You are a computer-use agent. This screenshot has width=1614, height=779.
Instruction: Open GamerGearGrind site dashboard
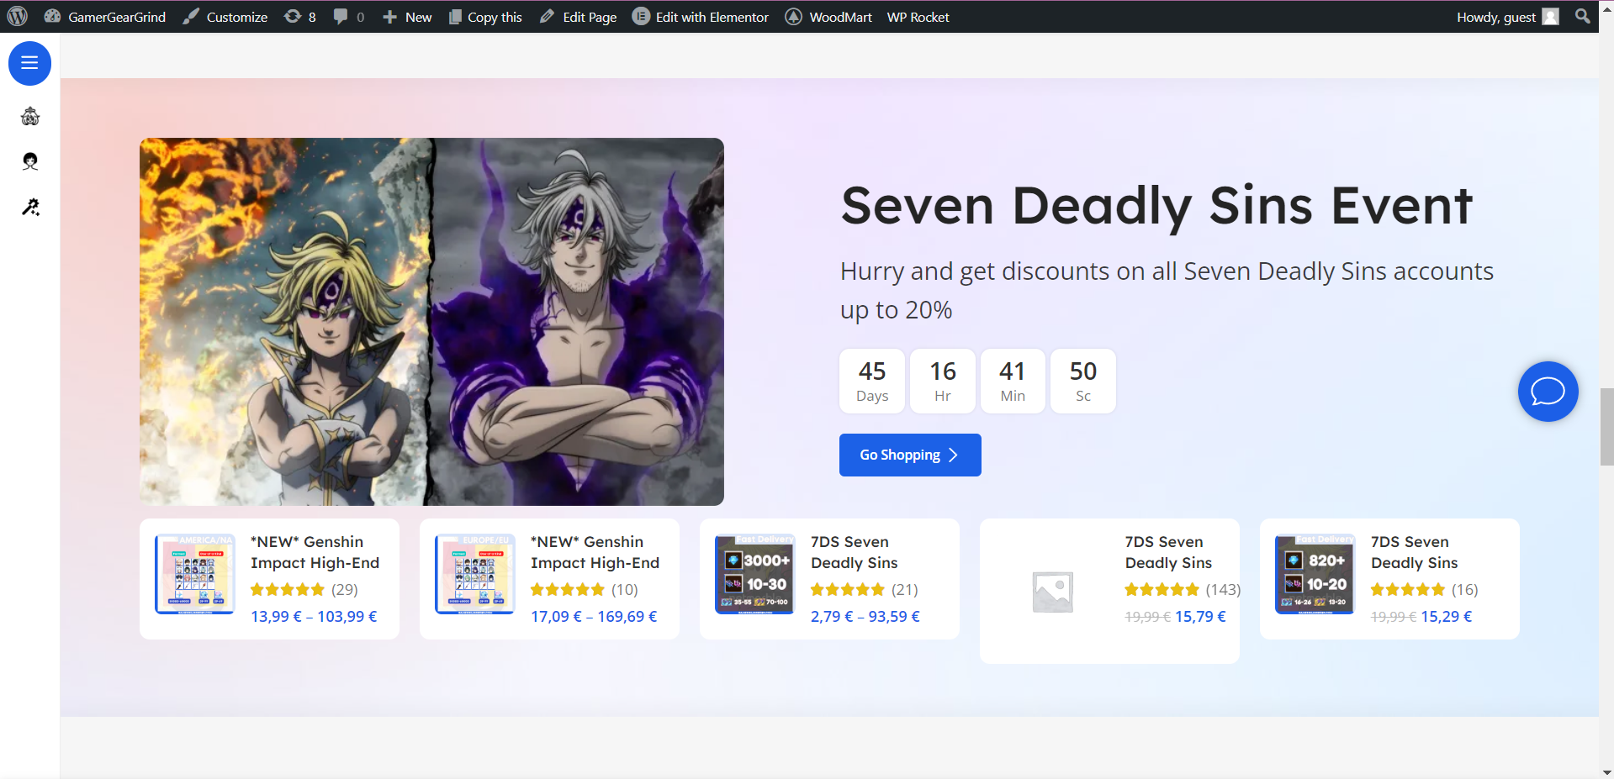105,17
